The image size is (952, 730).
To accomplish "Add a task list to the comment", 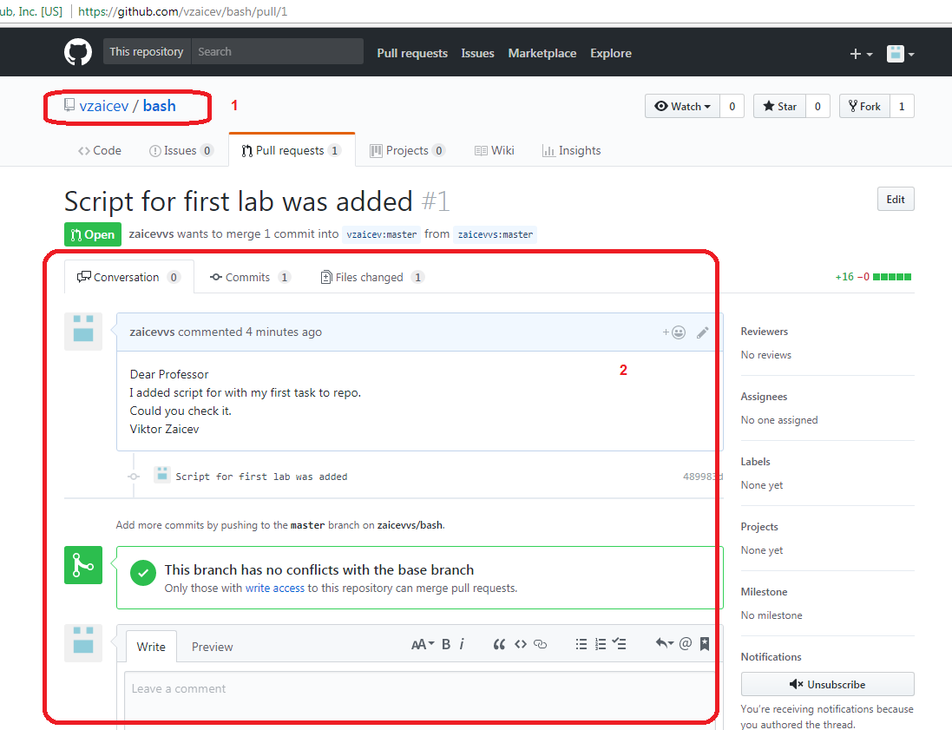I will 620,644.
